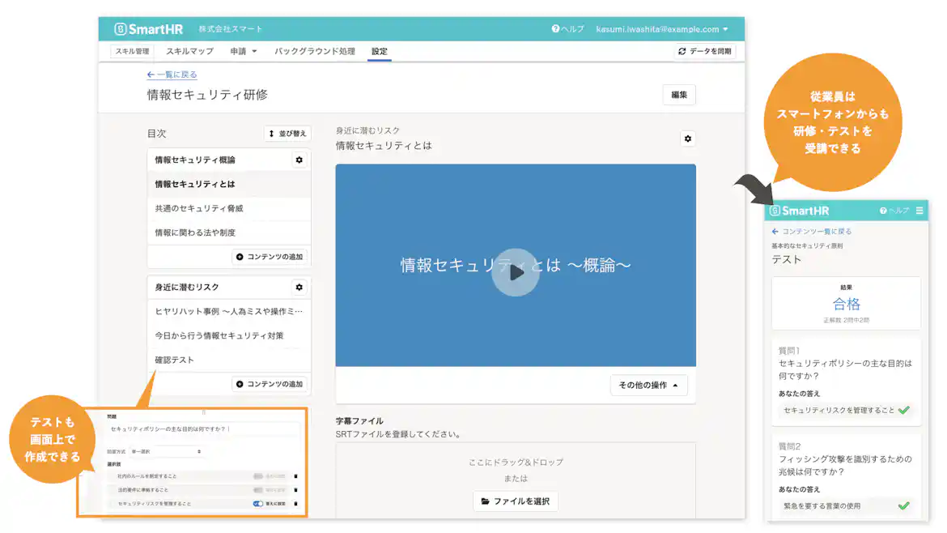
Task: Open the 申請 dropdown in the navigation
Action: 242,50
